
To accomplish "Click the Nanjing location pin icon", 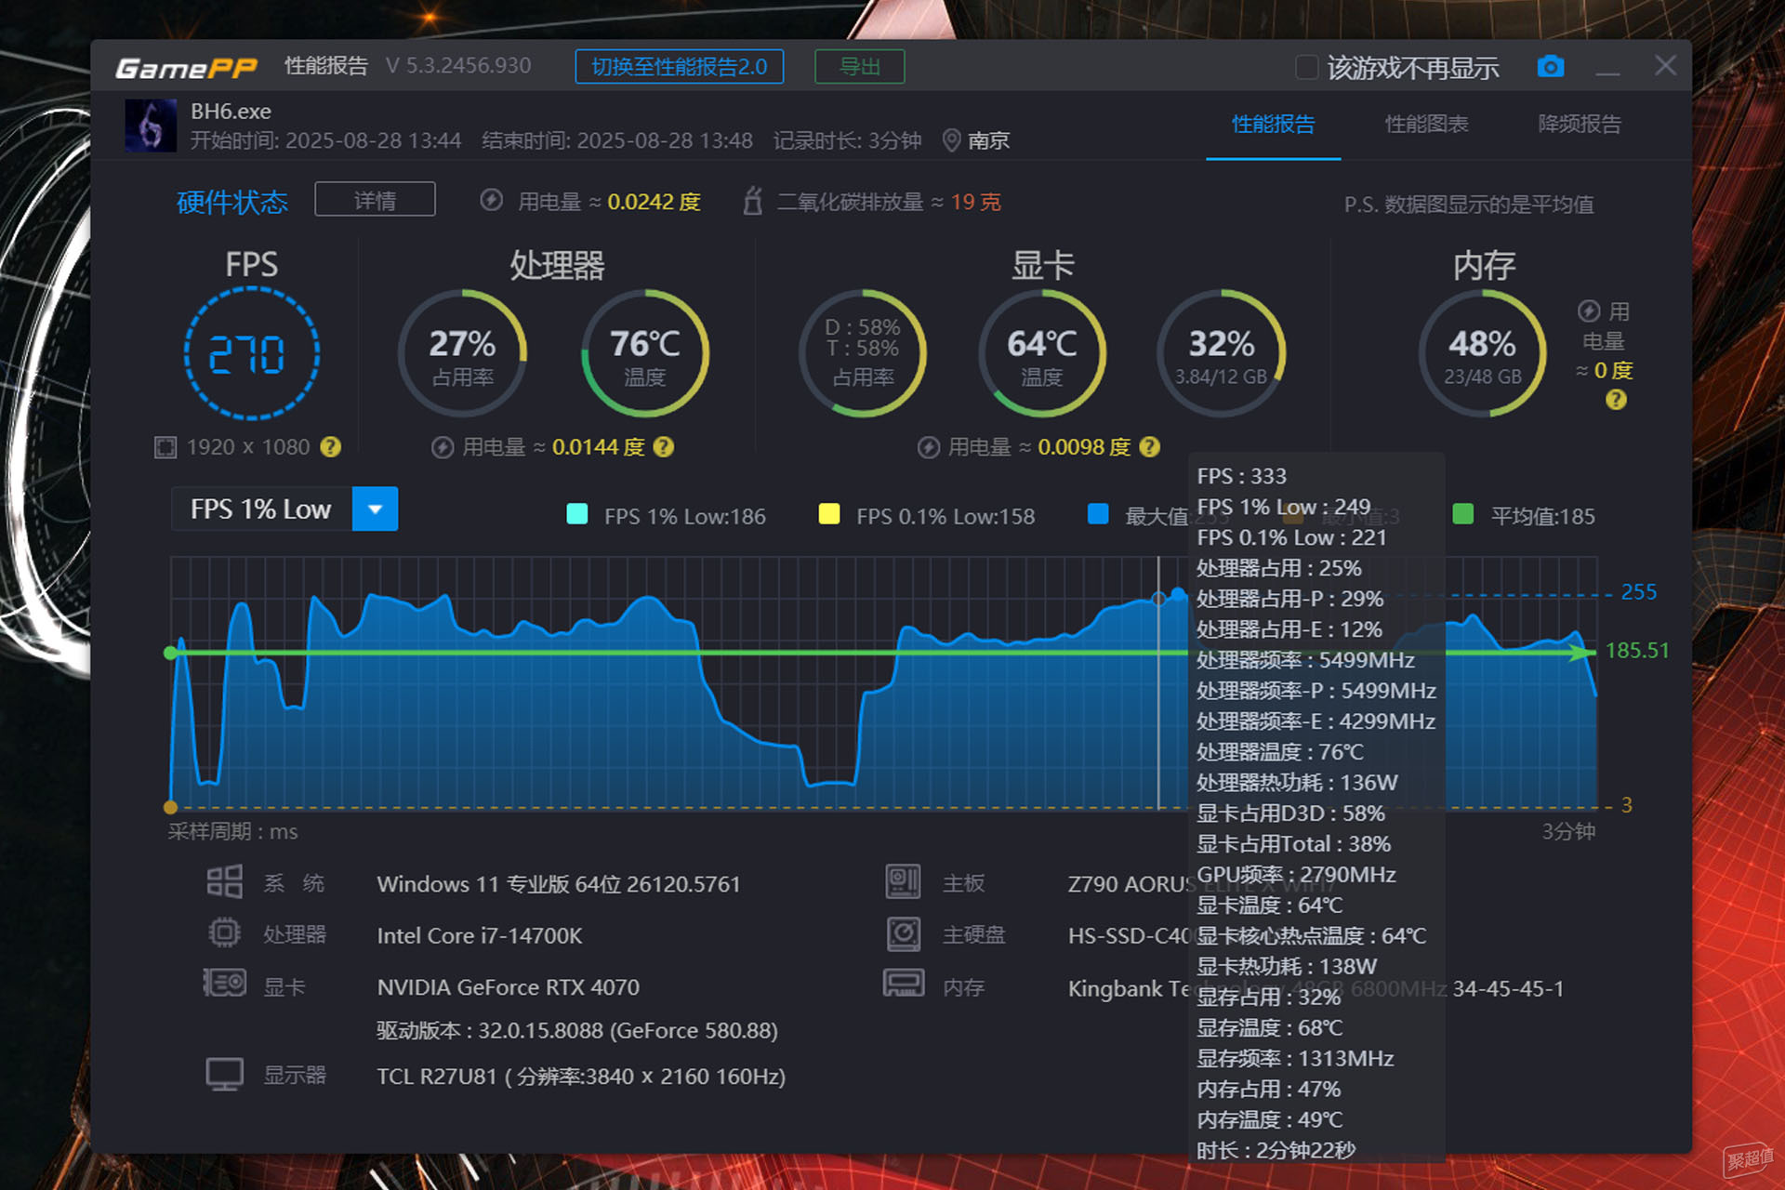I will click(x=951, y=140).
